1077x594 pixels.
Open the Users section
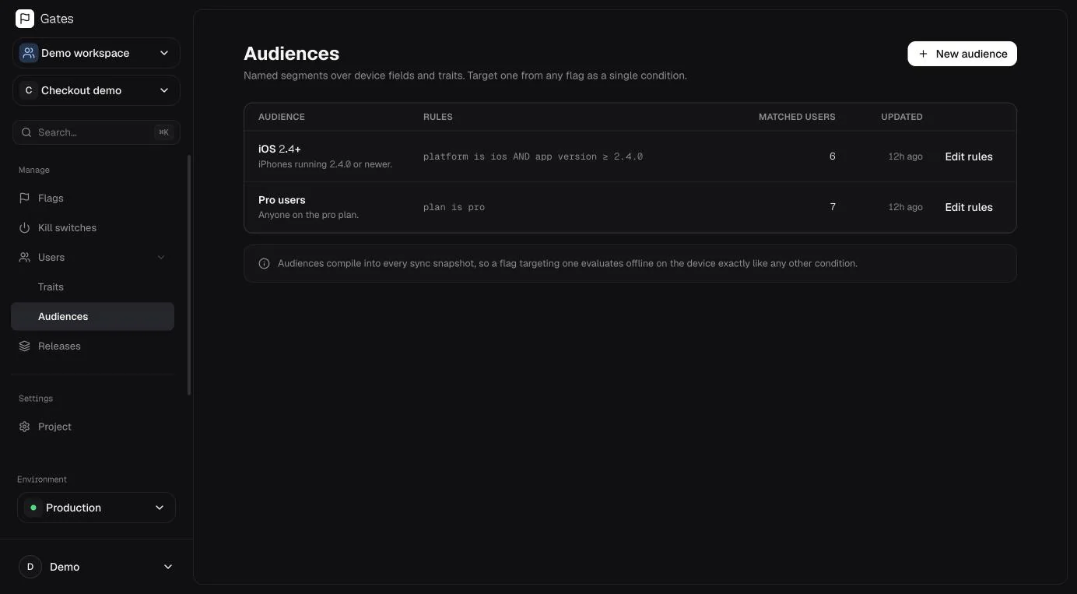point(93,258)
